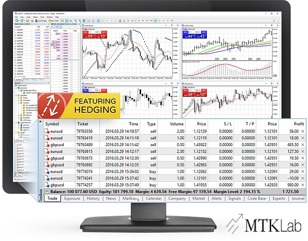Open dropdown arrow beside new chart icon
This screenshot has width=308, height=241.
click(19, 21)
